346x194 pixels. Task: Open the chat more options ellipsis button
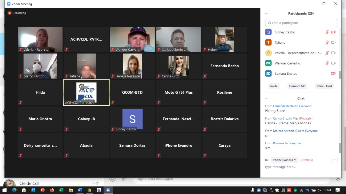pos(334,160)
